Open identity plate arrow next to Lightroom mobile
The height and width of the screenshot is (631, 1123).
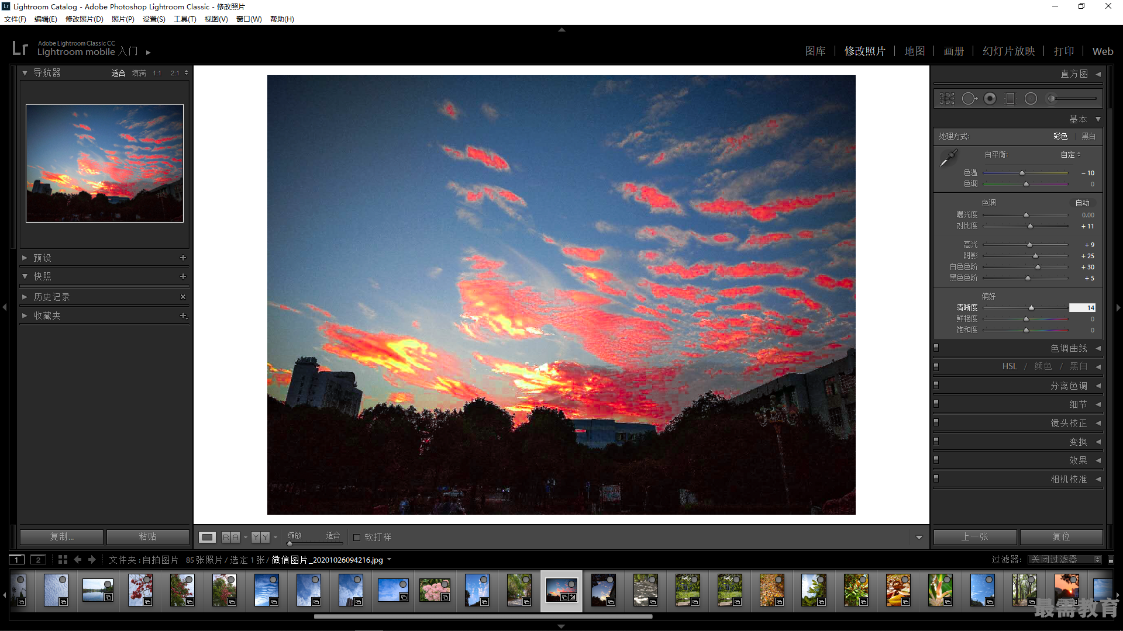pyautogui.click(x=149, y=53)
